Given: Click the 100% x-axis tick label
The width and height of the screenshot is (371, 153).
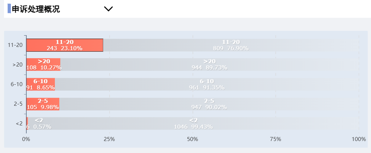Looking at the screenshot, I should pos(359,139).
